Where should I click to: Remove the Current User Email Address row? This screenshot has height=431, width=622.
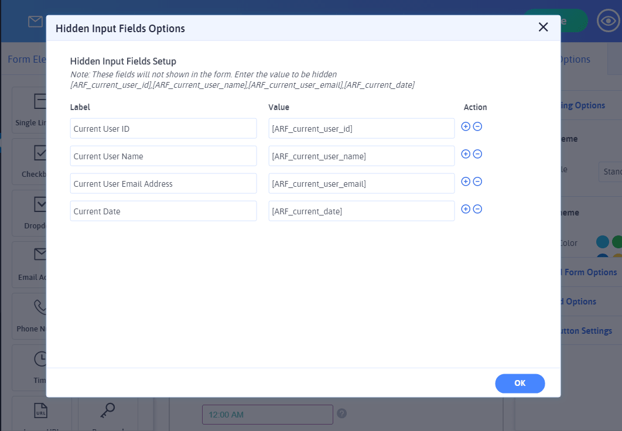(477, 182)
